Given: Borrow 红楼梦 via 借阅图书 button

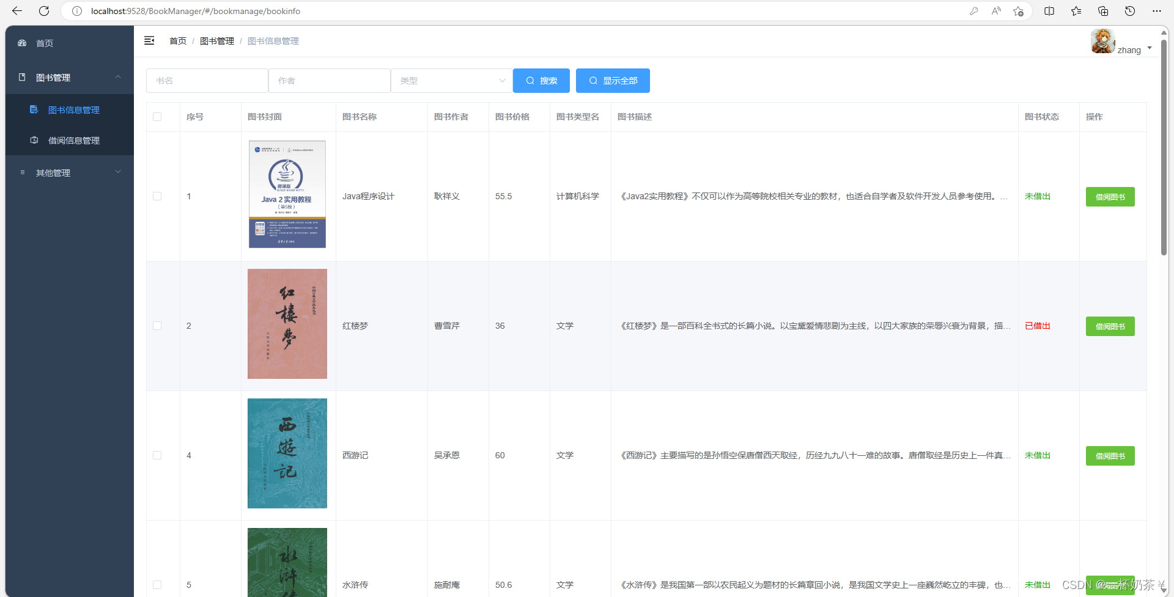Looking at the screenshot, I should (x=1110, y=326).
